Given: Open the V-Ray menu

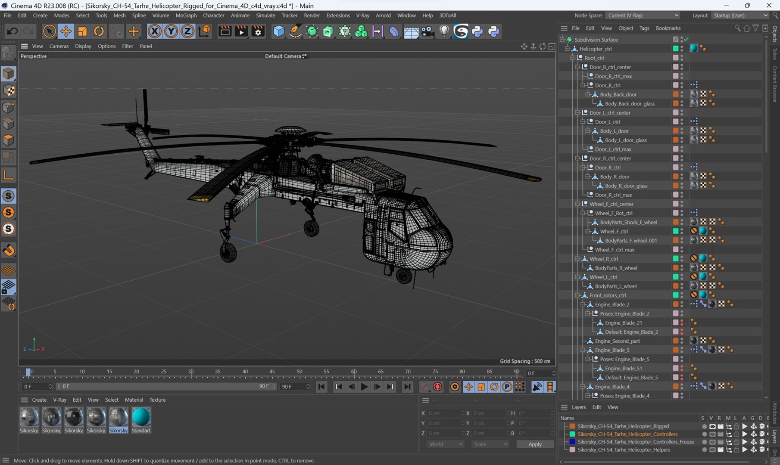Looking at the screenshot, I should point(362,15).
